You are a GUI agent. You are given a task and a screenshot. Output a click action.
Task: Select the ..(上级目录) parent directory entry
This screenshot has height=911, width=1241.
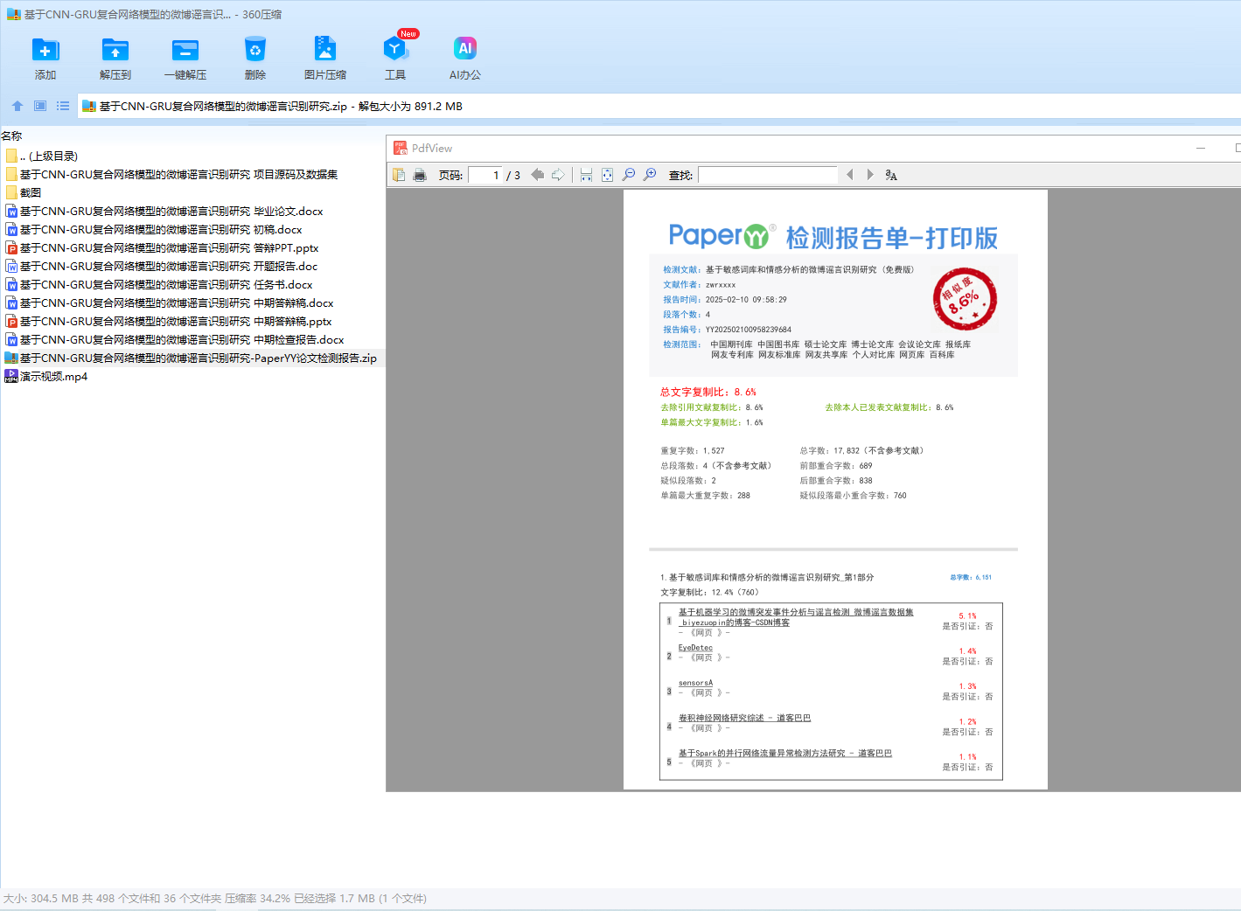tap(49, 156)
